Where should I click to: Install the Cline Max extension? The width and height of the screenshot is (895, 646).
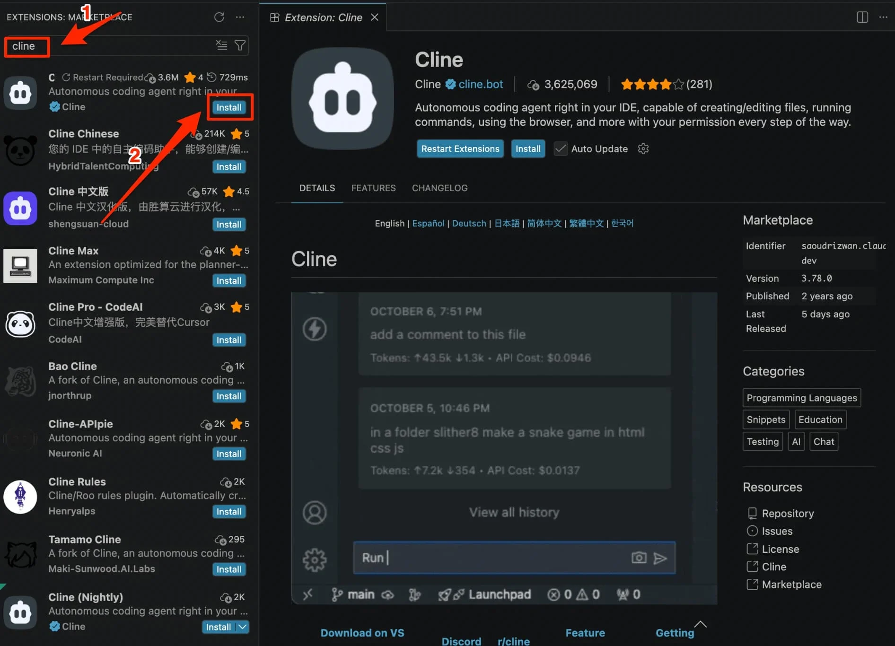pyautogui.click(x=229, y=280)
